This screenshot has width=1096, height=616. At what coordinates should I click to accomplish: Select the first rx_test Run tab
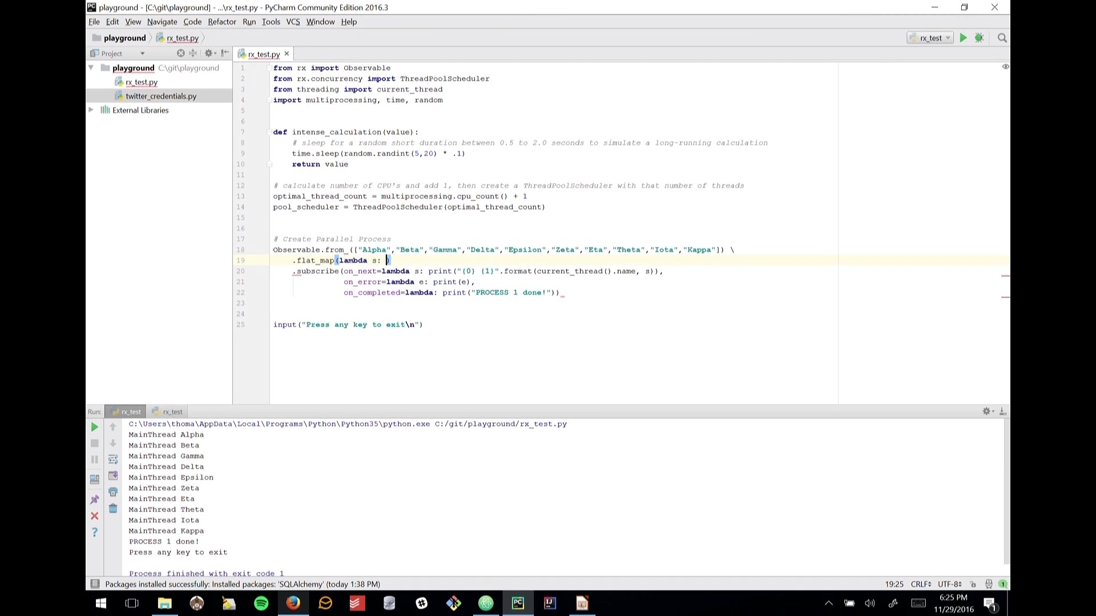point(126,411)
